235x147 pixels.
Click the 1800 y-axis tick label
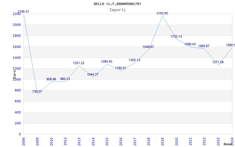click(x=17, y=36)
